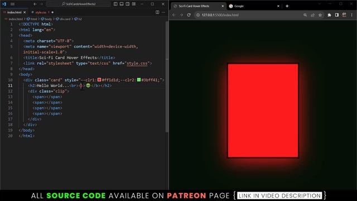This screenshot has height=201, width=357.
Task: Bookmark this page with the star icon
Action: (x=320, y=15)
